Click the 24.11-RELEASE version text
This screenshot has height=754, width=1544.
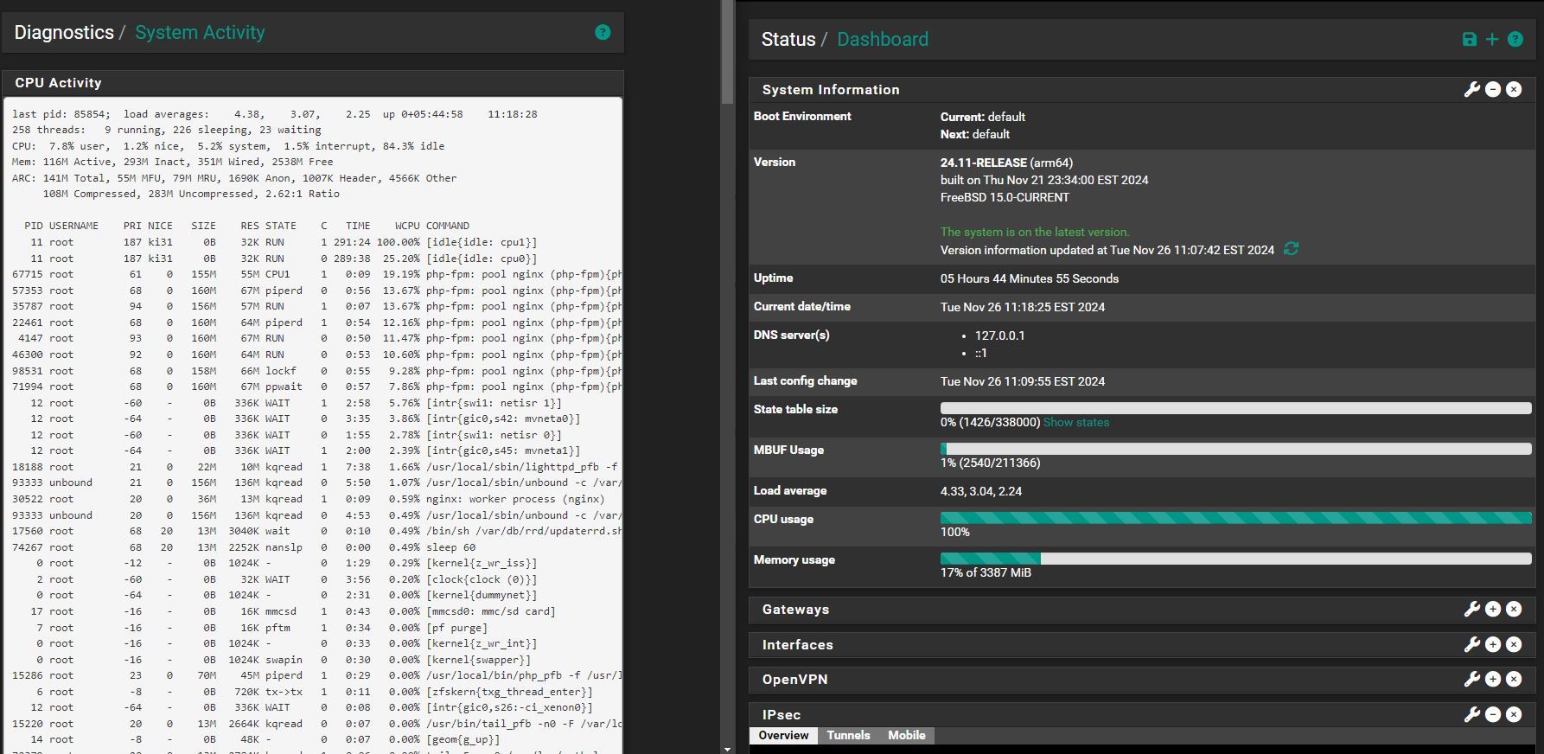point(984,163)
